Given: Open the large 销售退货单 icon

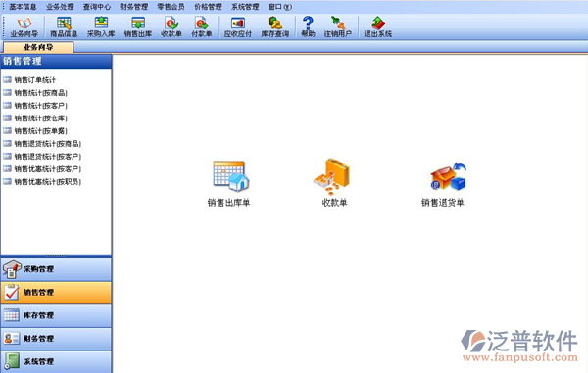Looking at the screenshot, I should (x=443, y=183).
